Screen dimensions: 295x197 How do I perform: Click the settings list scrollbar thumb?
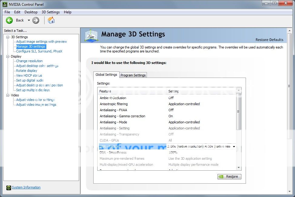[x=239, y=112]
